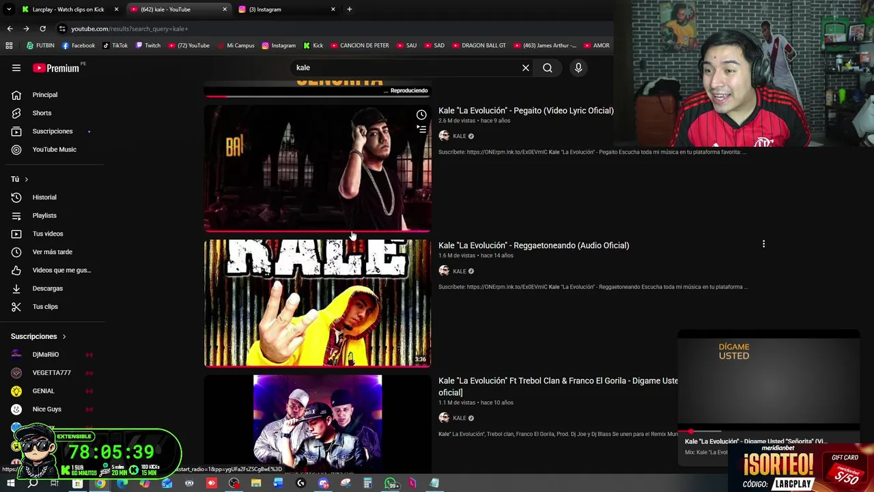Screen dimensions: 874x492
Task: Add Pegaito video to queue
Action: [x=421, y=128]
